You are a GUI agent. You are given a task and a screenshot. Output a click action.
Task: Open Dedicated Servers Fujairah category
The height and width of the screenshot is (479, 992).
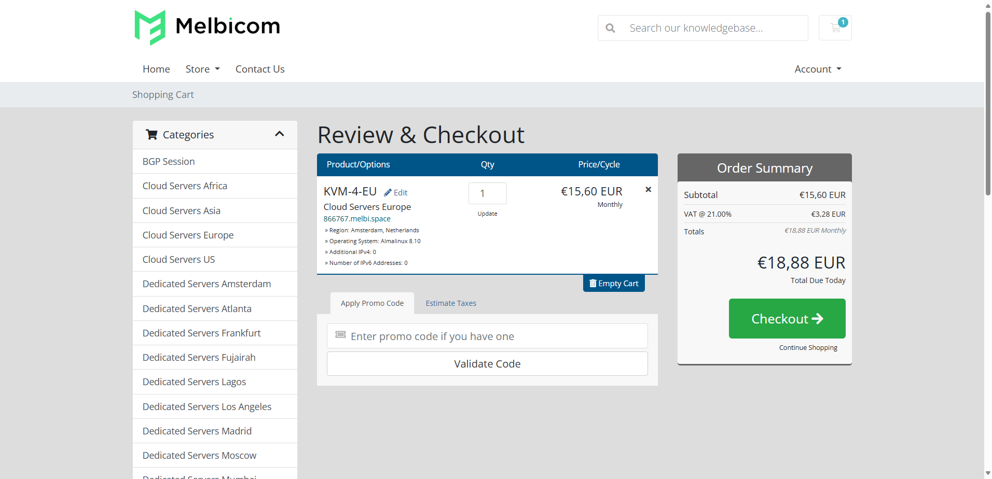[215, 357]
